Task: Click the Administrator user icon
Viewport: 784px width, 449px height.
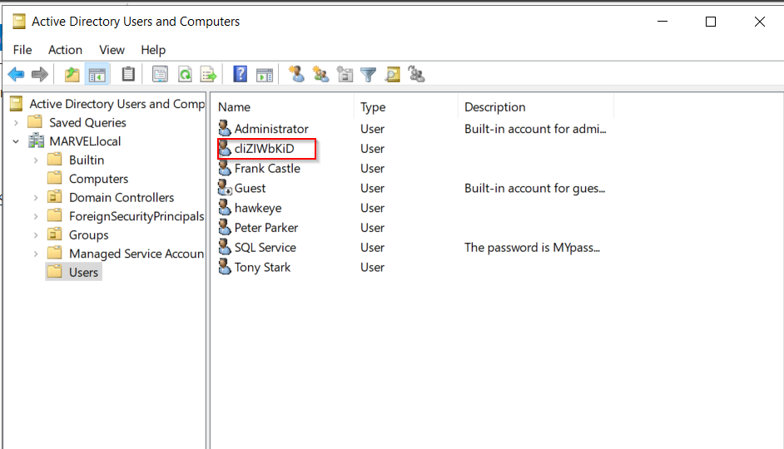Action: [x=225, y=128]
